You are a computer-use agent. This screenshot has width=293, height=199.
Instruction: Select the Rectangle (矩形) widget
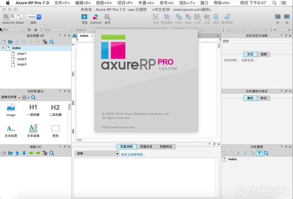55,131
